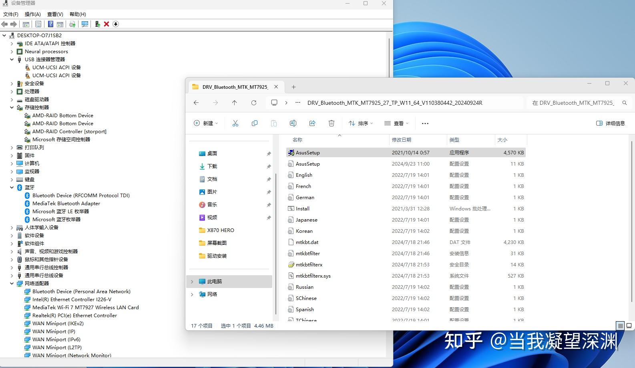Click black down-arrow Disable device icon

pyautogui.click(x=116, y=24)
